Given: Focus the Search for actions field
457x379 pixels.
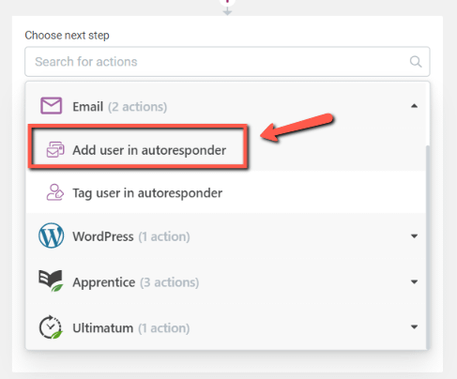Looking at the screenshot, I should 227,62.
